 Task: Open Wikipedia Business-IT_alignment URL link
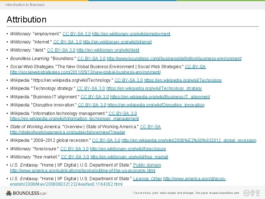click(x=160, y=97)
